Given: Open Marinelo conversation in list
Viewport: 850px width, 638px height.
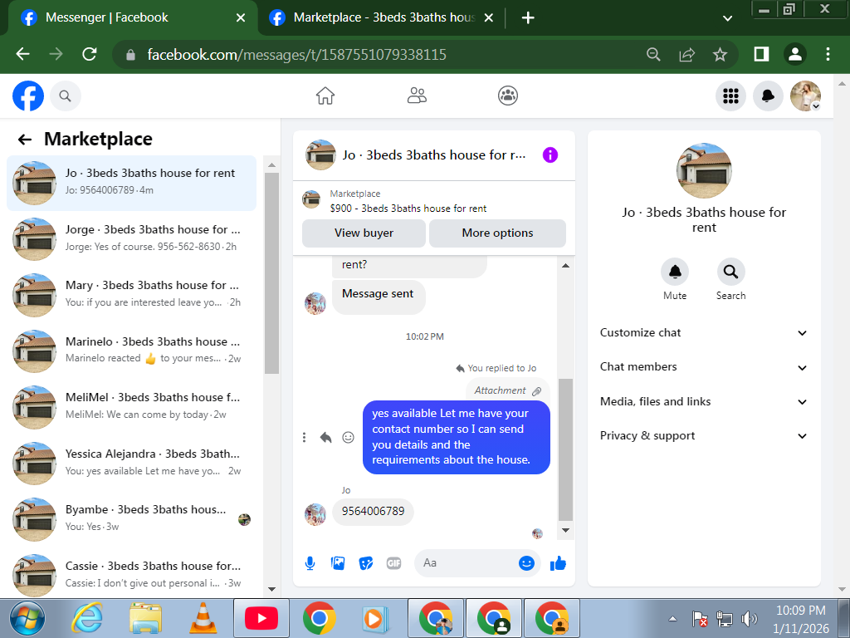Looking at the screenshot, I should (x=131, y=351).
